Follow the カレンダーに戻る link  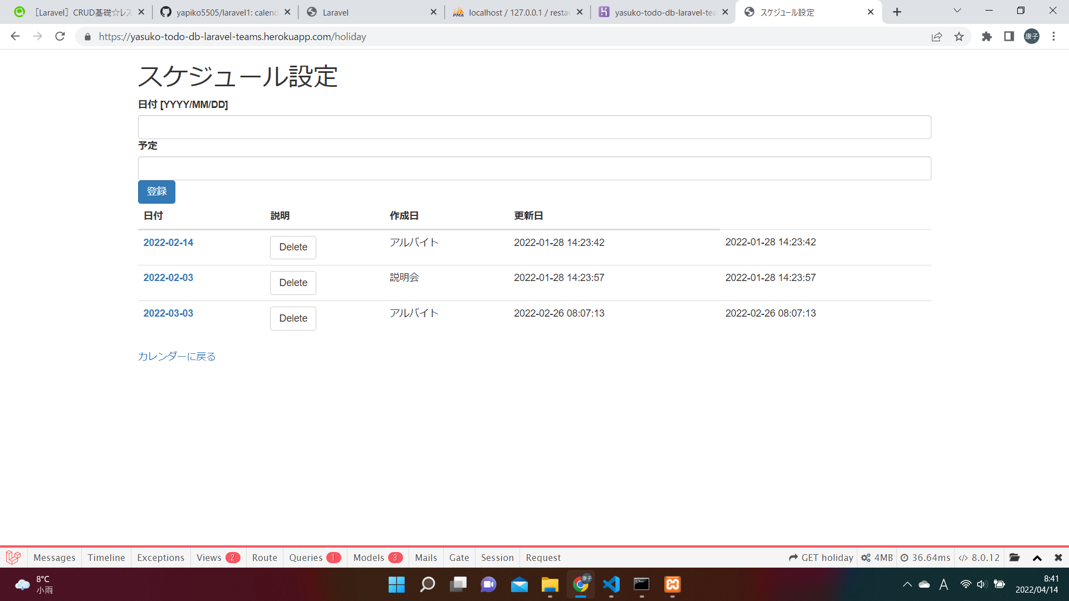coord(176,356)
